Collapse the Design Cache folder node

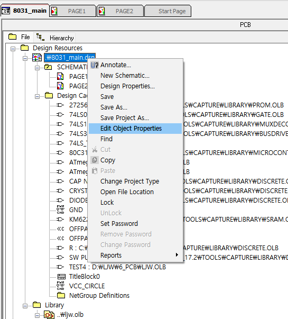[x=37, y=96]
